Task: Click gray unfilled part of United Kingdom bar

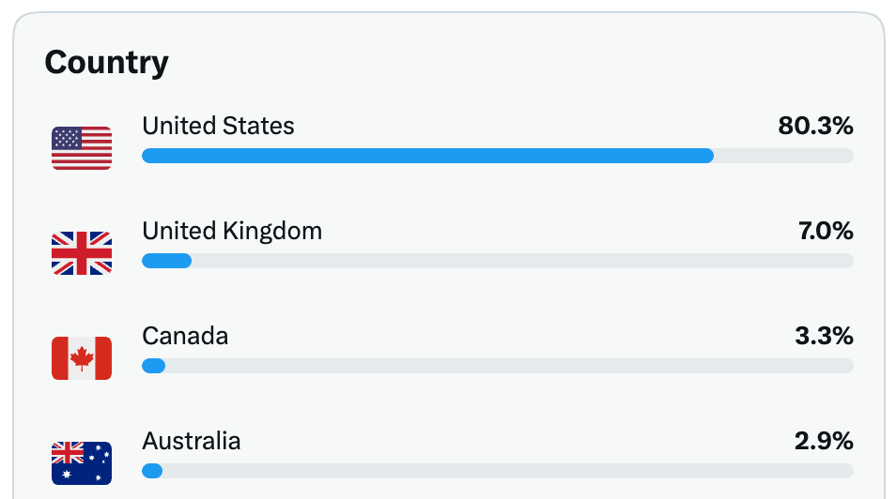Action: pyautogui.click(x=523, y=261)
